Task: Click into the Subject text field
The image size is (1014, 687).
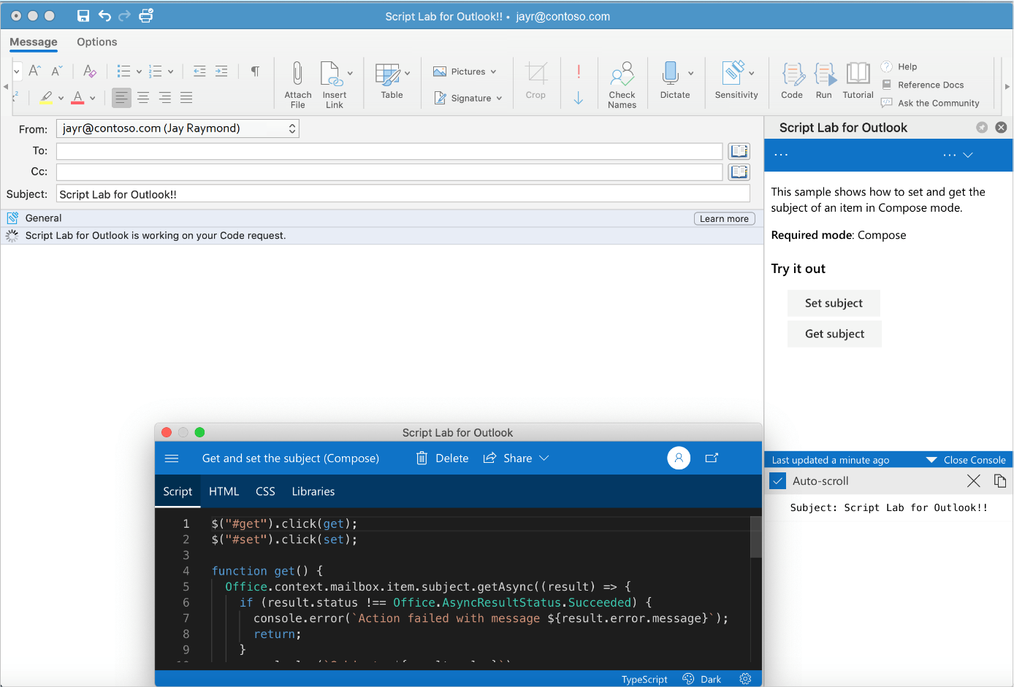Action: coord(402,194)
